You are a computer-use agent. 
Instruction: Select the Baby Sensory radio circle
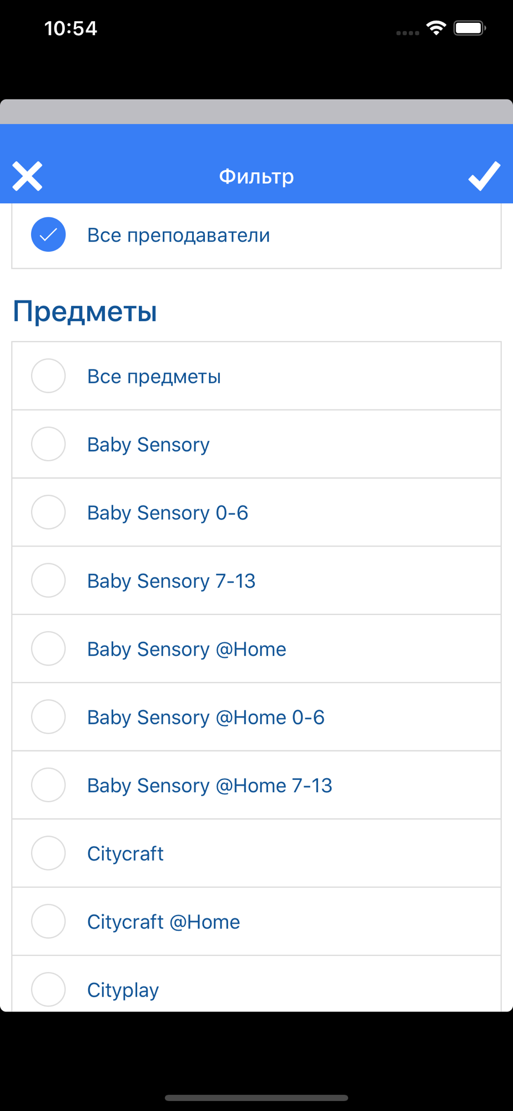point(48,444)
